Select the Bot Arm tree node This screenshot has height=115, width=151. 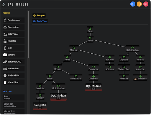[110, 58]
